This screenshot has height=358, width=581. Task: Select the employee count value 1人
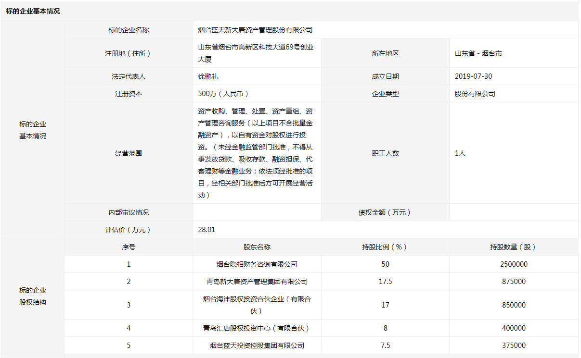coord(460,153)
